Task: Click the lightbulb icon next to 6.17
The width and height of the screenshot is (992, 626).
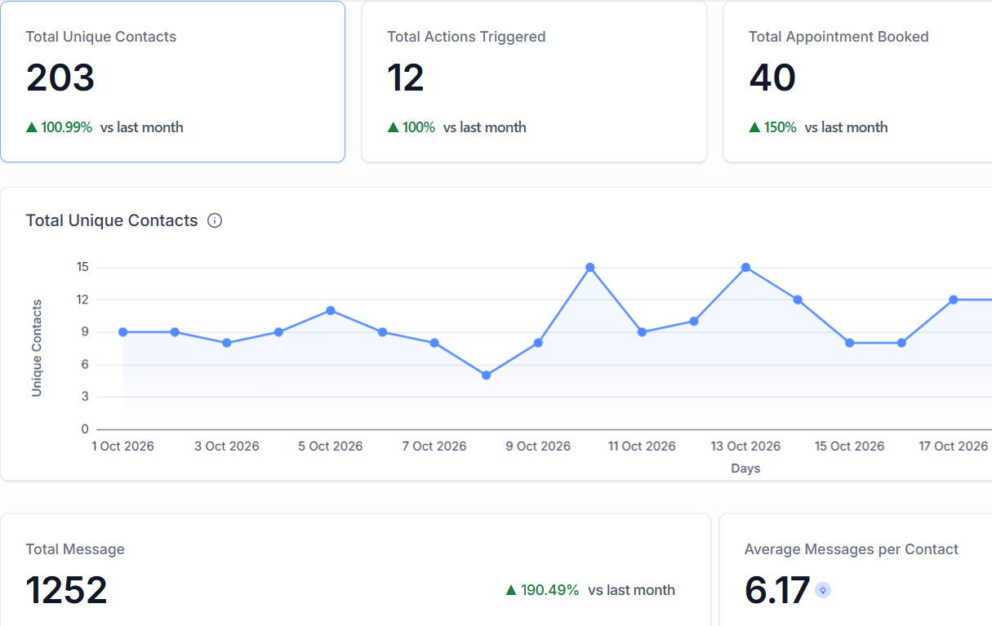Action: click(x=823, y=590)
